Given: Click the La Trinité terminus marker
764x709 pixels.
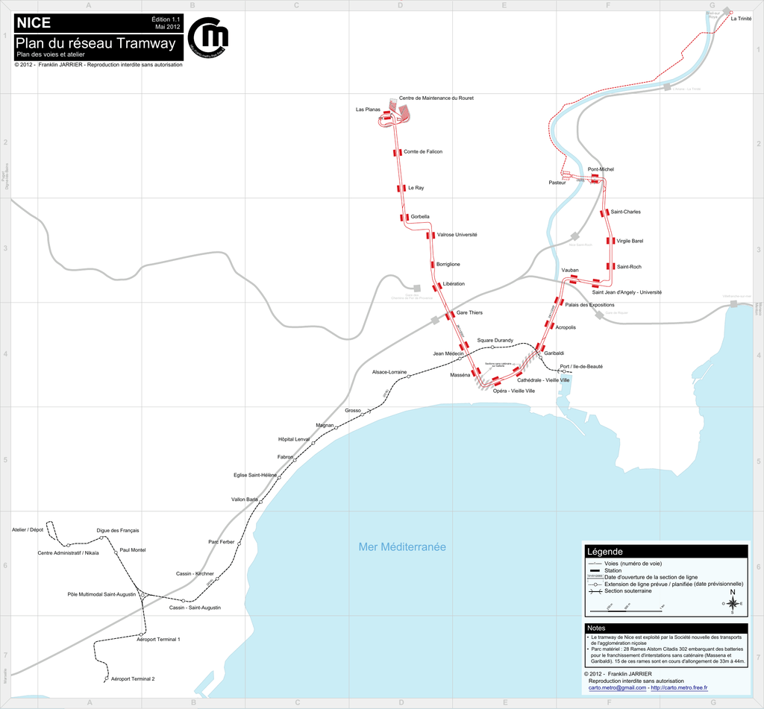Looking at the screenshot, I should pyautogui.click(x=730, y=13).
